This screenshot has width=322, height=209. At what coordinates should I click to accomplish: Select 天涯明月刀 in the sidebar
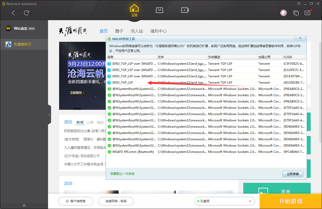pyautogui.click(x=24, y=44)
